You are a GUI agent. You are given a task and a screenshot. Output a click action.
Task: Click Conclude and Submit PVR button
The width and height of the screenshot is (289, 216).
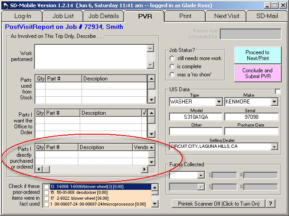click(x=257, y=73)
